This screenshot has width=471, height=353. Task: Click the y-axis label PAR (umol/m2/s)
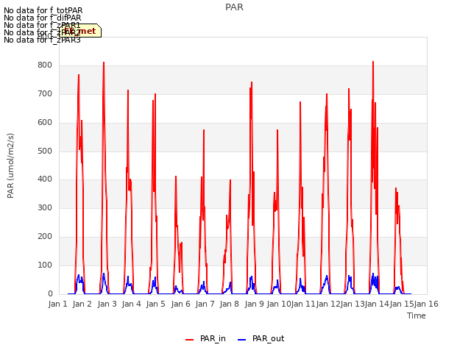click(x=10, y=165)
